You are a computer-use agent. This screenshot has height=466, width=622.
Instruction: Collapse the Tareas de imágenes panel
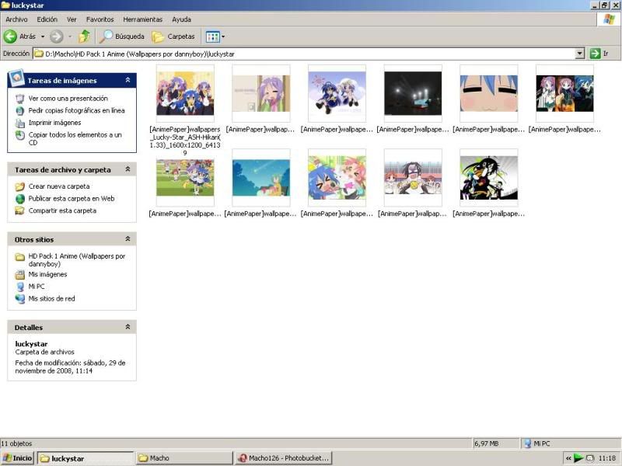tap(128, 80)
